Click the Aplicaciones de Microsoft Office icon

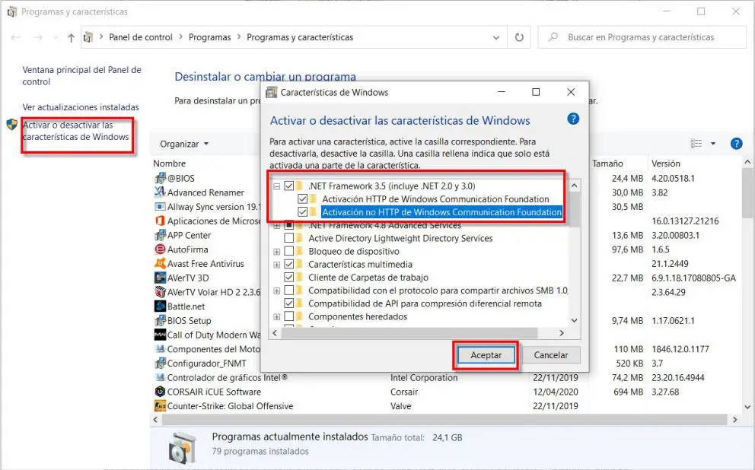(x=160, y=221)
